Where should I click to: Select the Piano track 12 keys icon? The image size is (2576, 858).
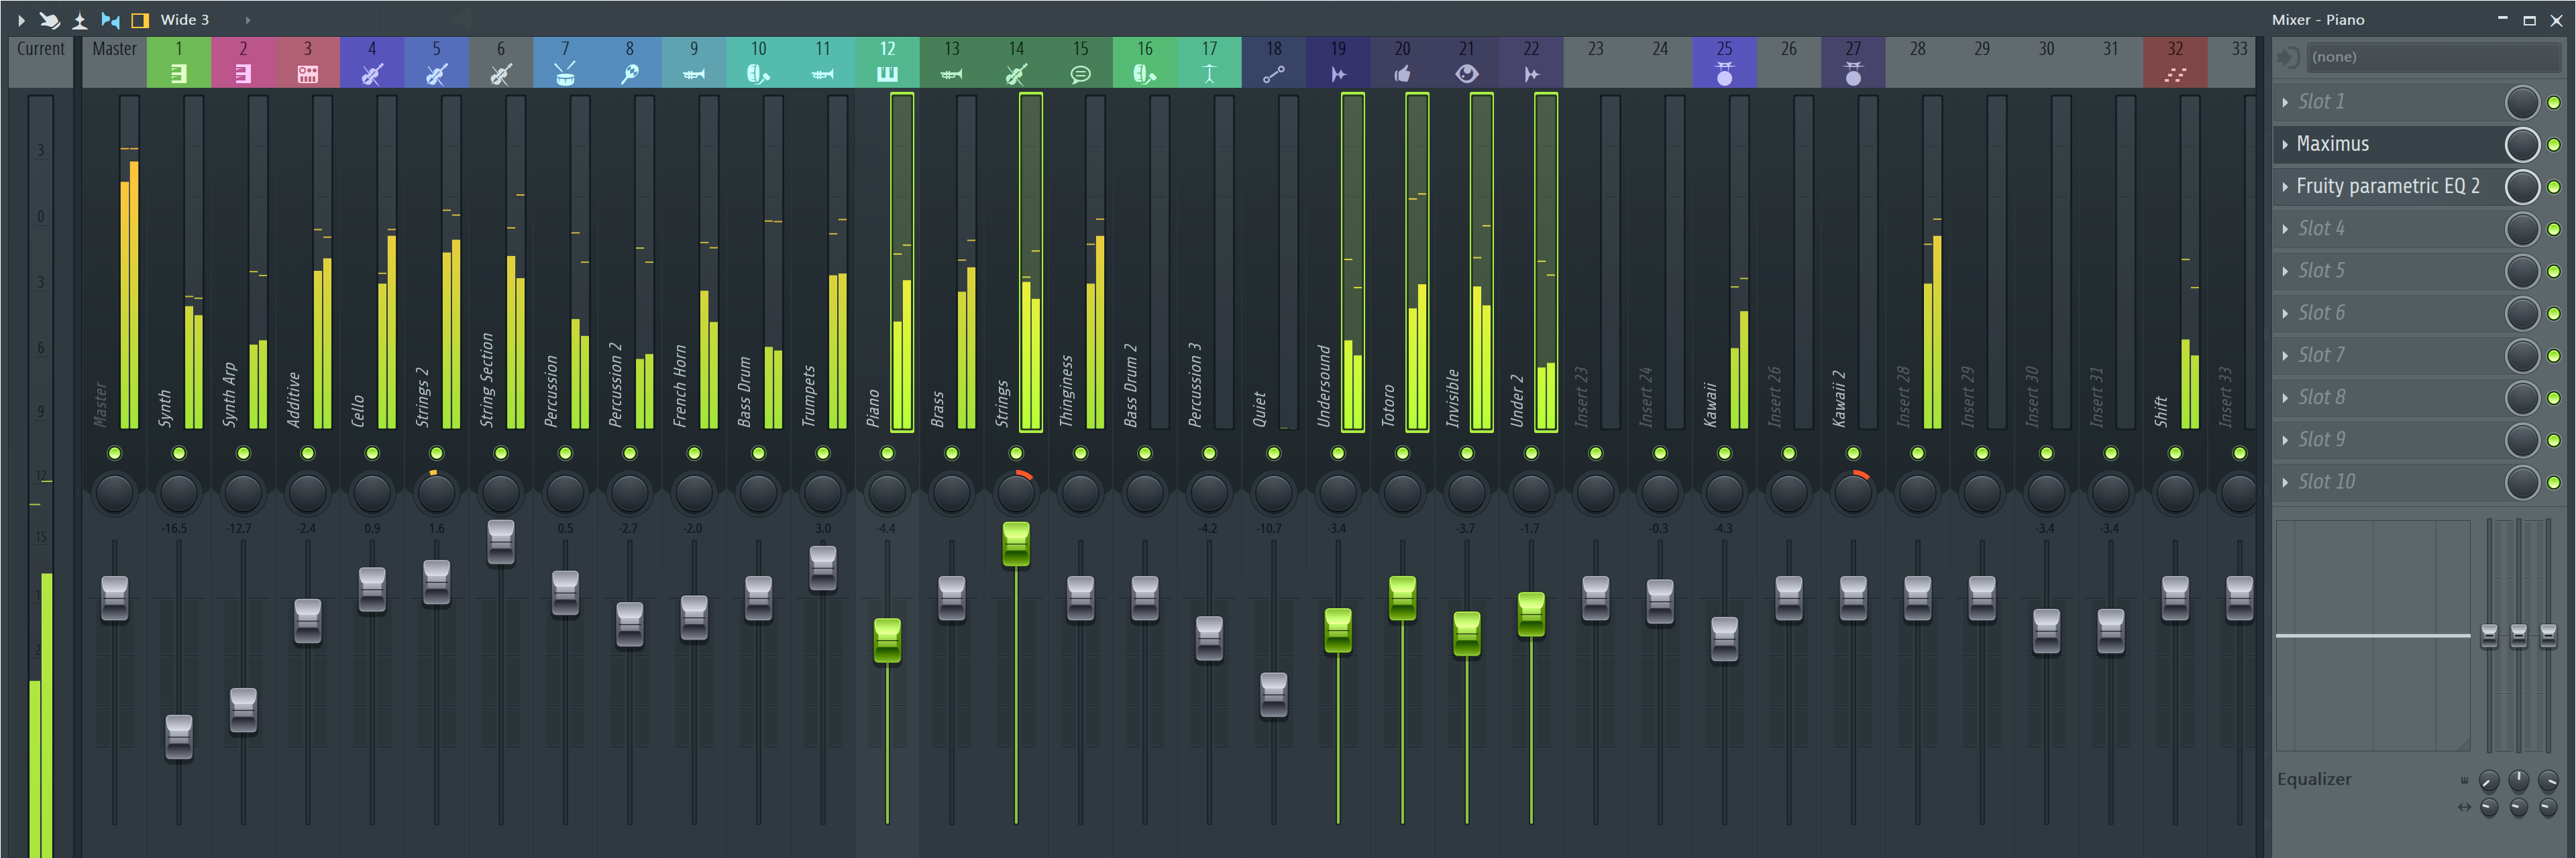click(x=887, y=74)
